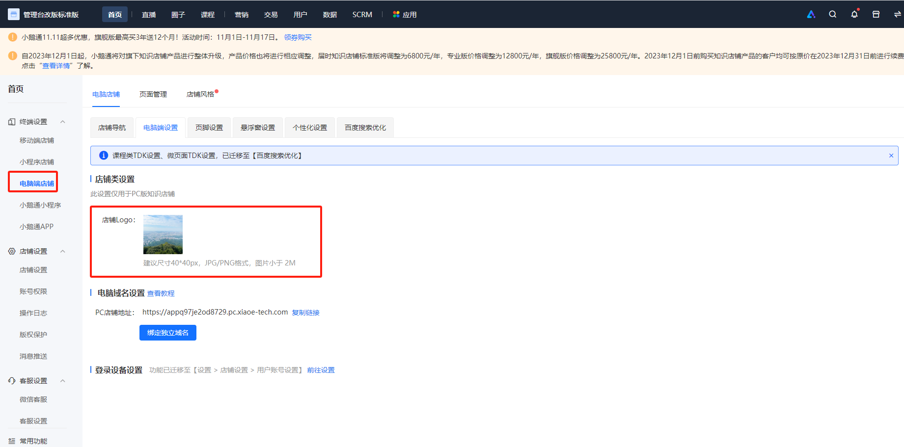Open the 百度搜索优化 sub-tab
Viewport: 904px width, 447px height.
(x=365, y=128)
